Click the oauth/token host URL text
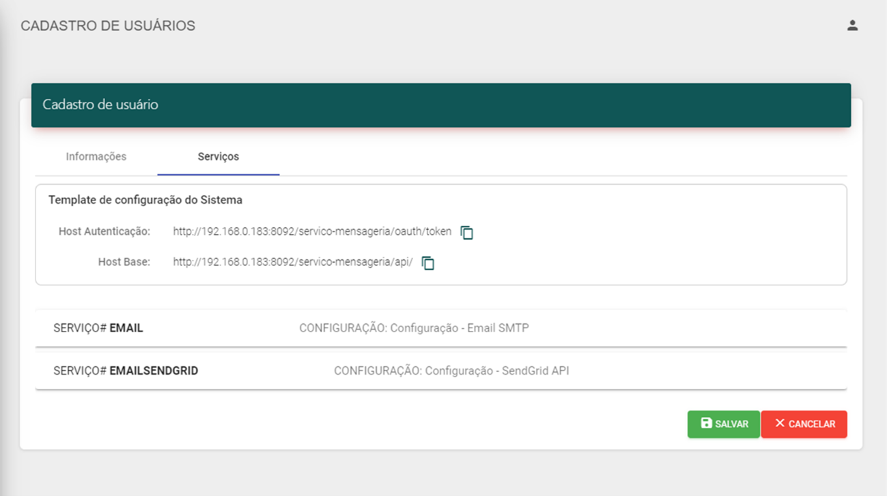 click(312, 232)
